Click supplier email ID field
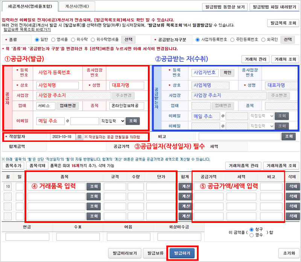This screenshot has height=262, width=301. click(50, 121)
